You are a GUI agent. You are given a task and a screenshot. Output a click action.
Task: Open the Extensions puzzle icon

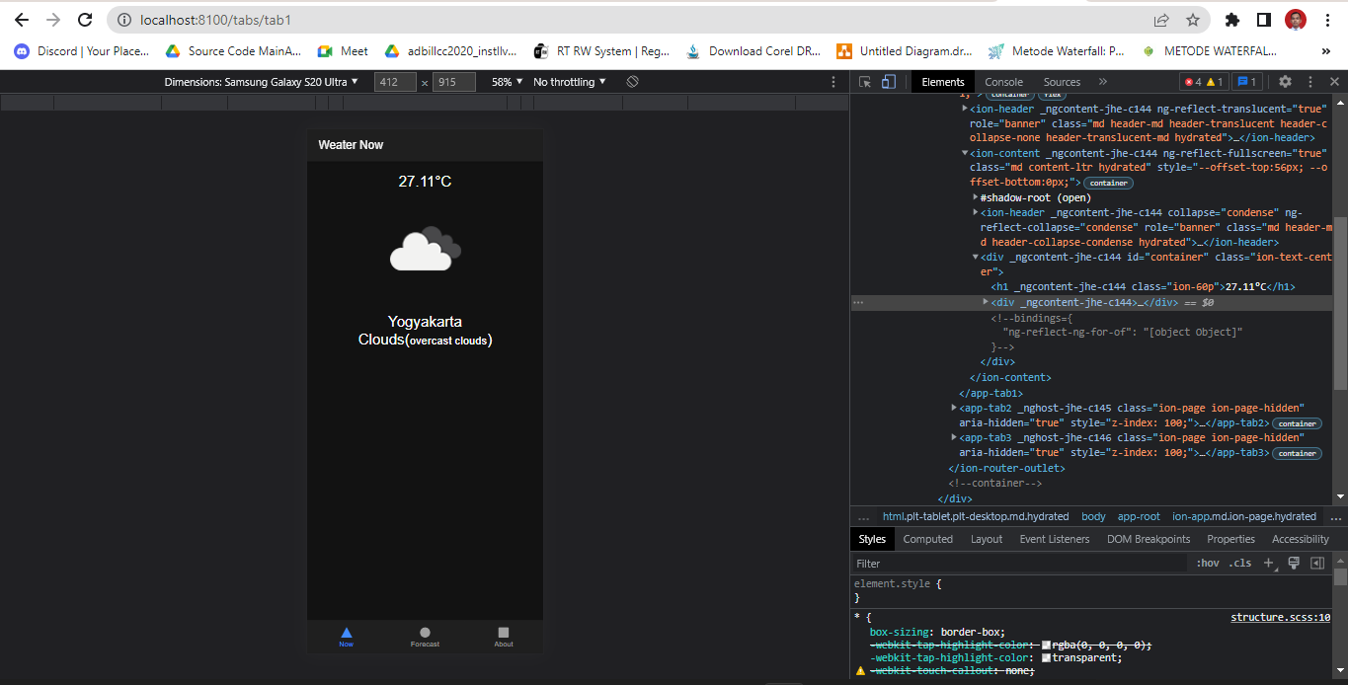[1231, 20]
